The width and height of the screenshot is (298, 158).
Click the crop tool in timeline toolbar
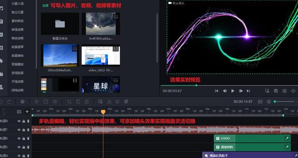tap(69, 102)
